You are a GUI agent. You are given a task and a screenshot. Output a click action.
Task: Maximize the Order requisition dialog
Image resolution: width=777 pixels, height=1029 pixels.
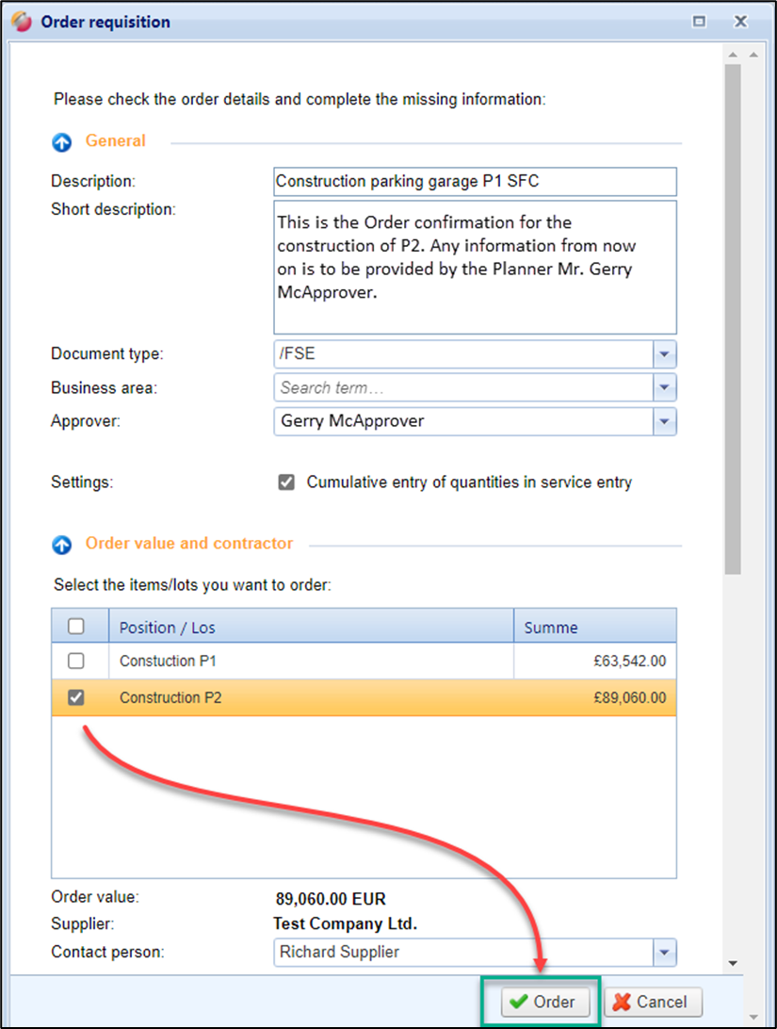[x=699, y=21]
